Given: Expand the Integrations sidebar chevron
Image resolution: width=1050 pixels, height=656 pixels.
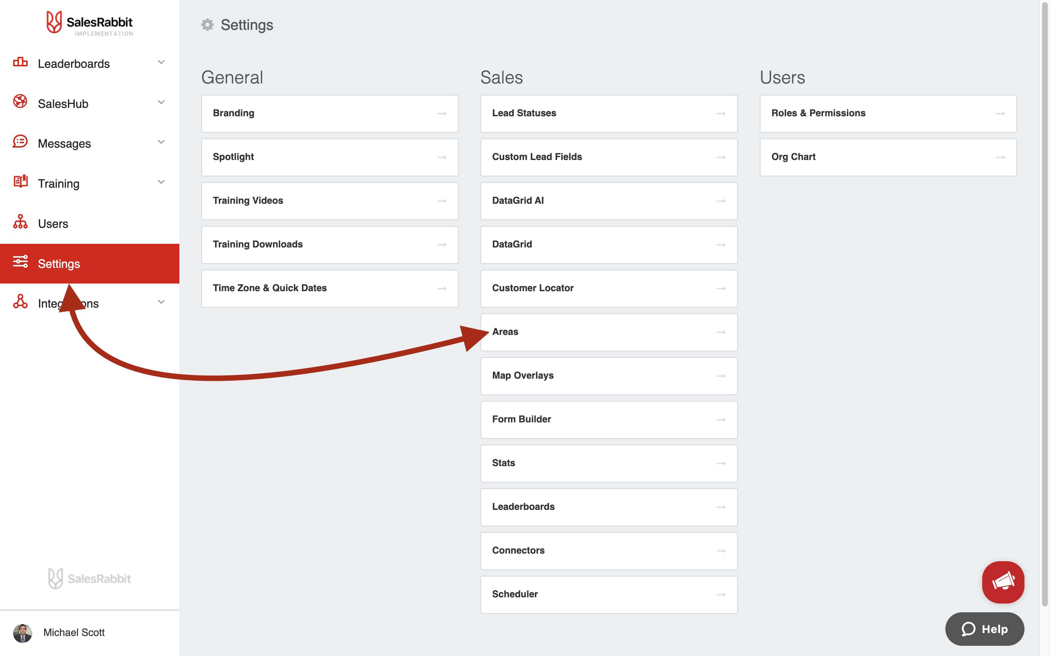Looking at the screenshot, I should pyautogui.click(x=161, y=302).
